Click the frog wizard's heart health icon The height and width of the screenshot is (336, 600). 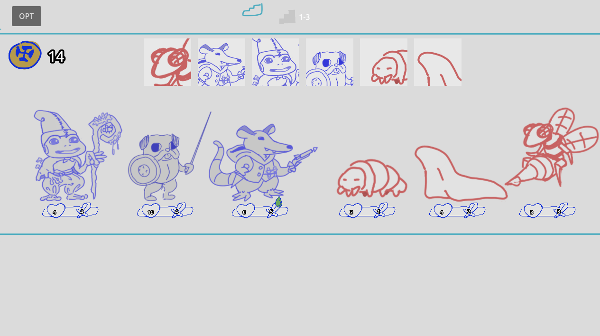[x=55, y=212]
